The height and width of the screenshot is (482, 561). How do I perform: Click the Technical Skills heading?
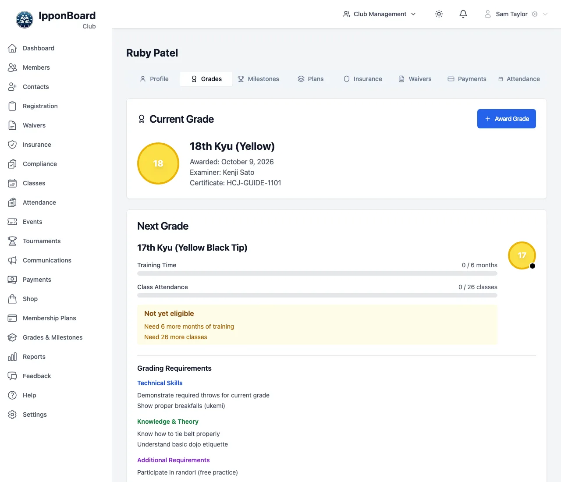pos(160,383)
